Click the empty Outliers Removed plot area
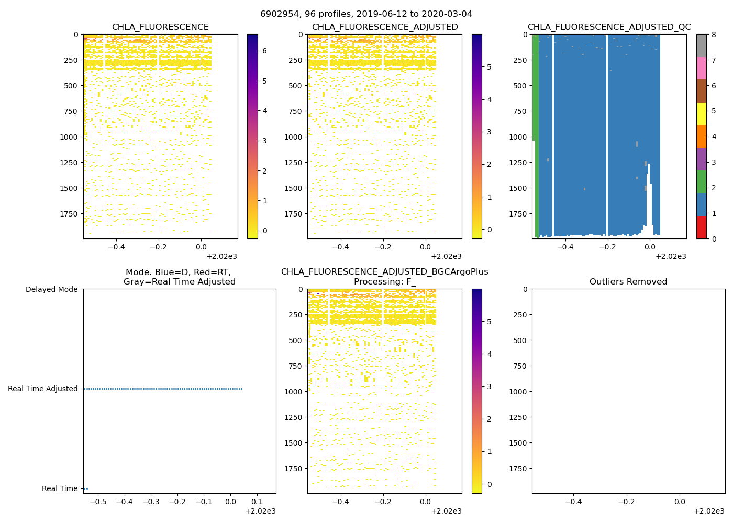The width and height of the screenshot is (733, 523). (628, 391)
